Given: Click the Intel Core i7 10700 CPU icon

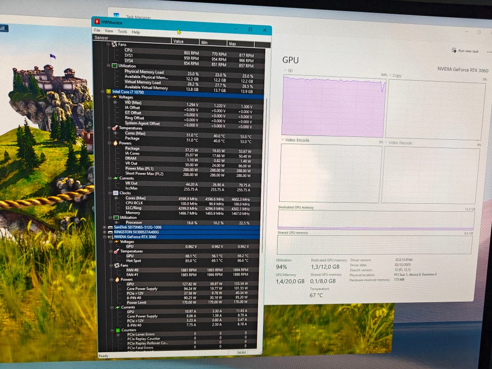Looking at the screenshot, I should coord(108,92).
